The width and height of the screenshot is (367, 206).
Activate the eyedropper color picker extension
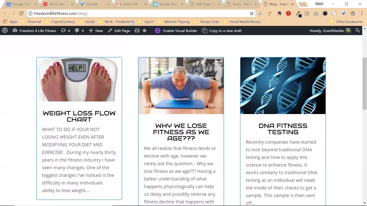click(298, 14)
